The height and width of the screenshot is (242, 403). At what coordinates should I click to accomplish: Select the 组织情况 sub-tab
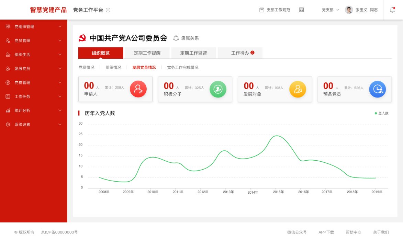[x=113, y=67]
